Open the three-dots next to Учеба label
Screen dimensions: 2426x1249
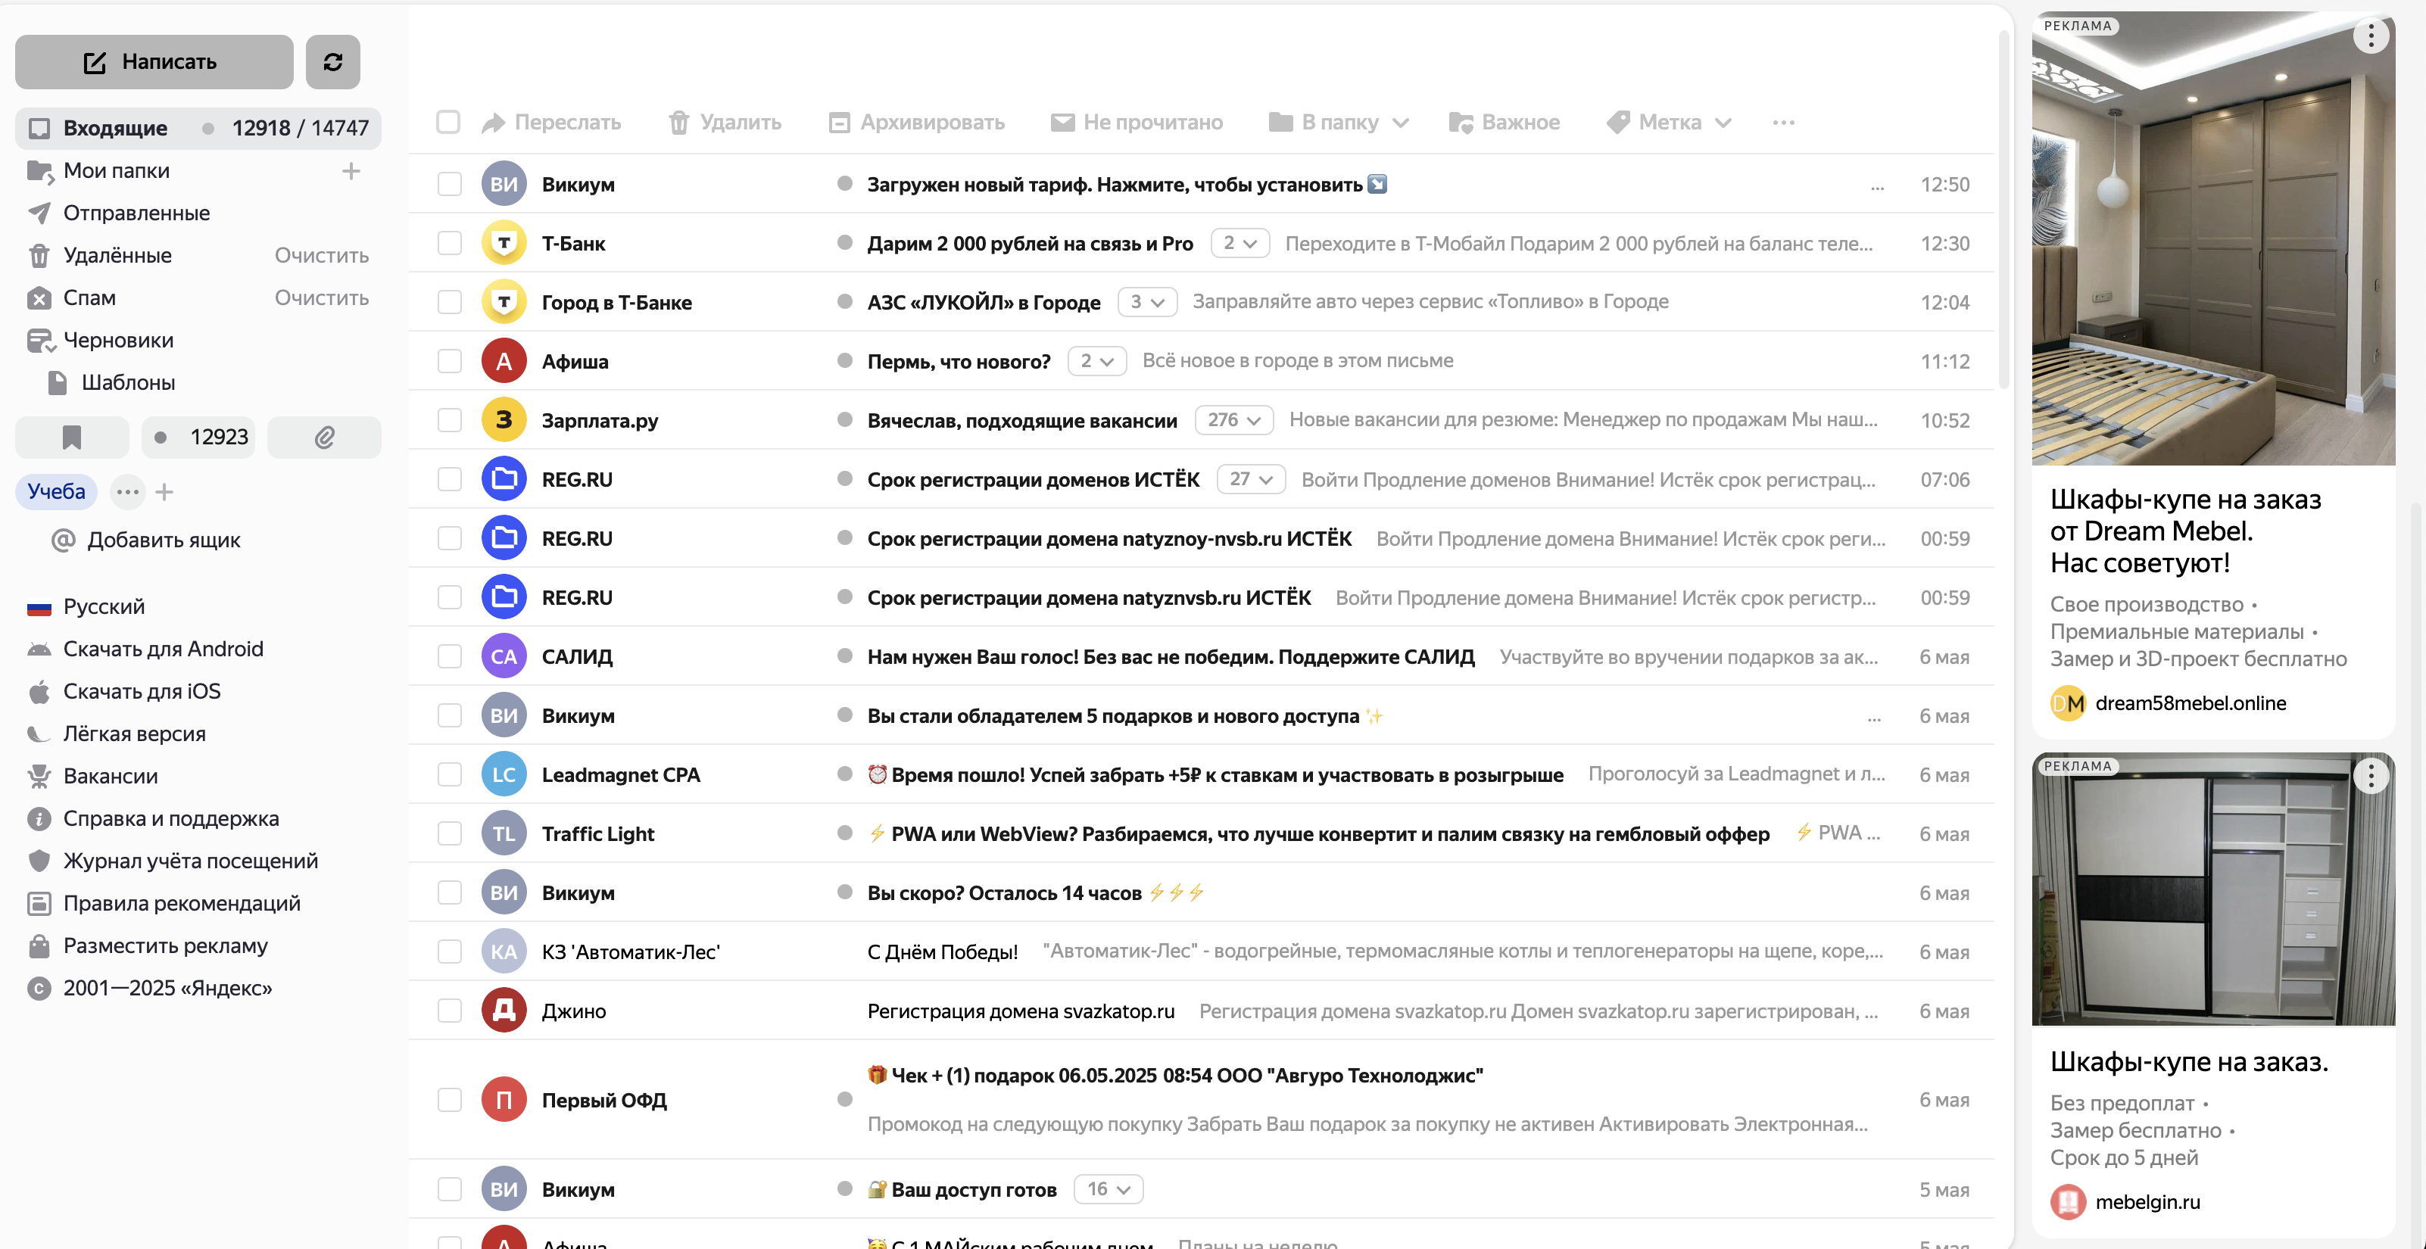[128, 491]
